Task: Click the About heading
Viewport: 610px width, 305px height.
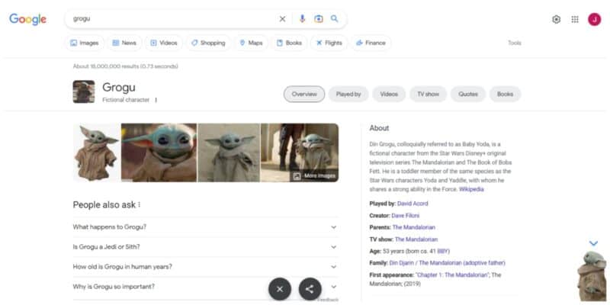Action: click(379, 128)
